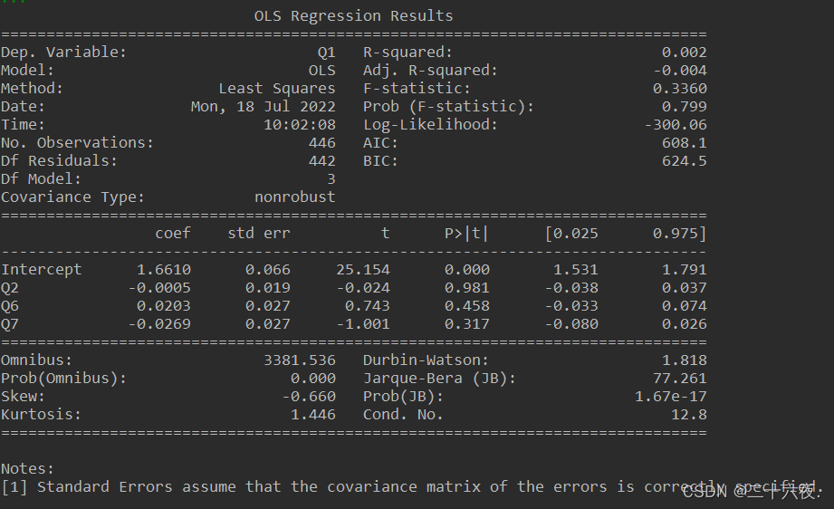Click the CSDN watermark text
The width and height of the screenshot is (834, 509).
pos(753,492)
